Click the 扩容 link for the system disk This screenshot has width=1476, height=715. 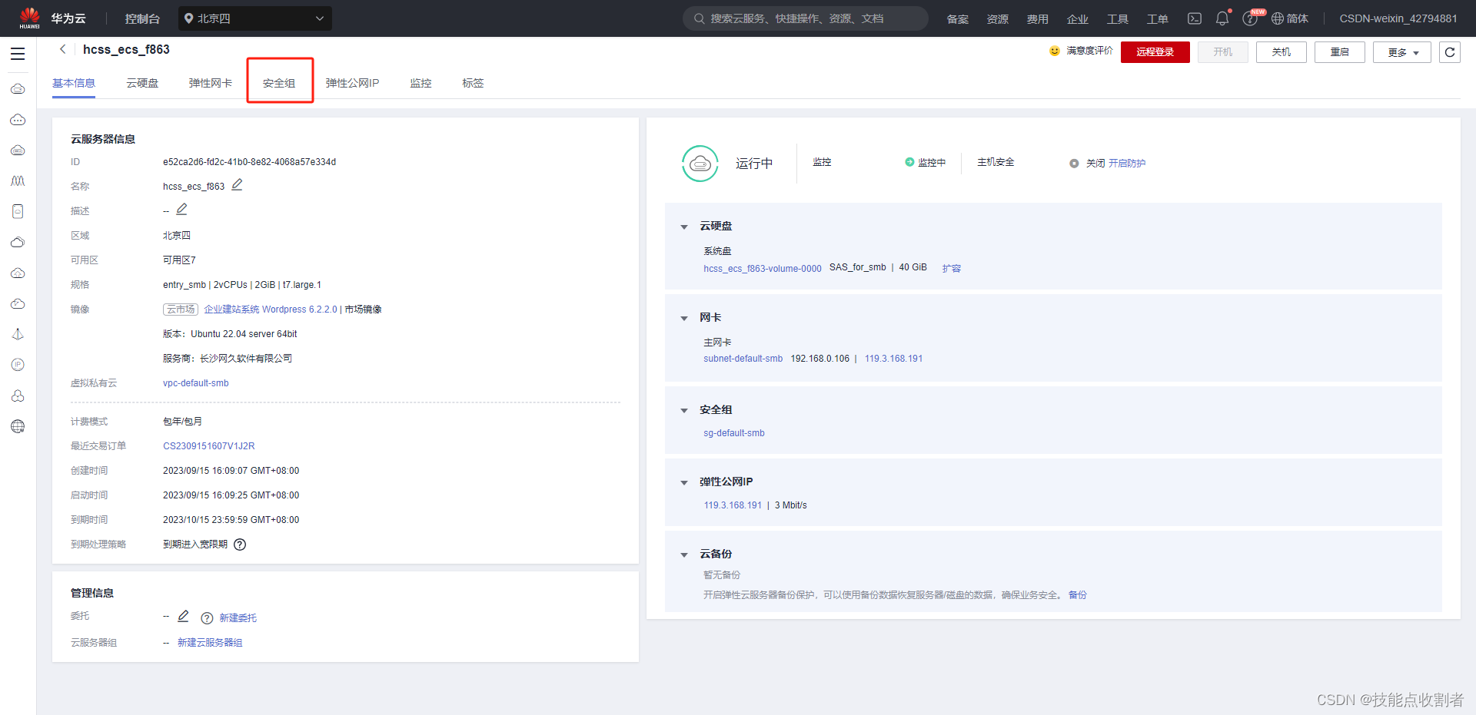pyautogui.click(x=952, y=269)
